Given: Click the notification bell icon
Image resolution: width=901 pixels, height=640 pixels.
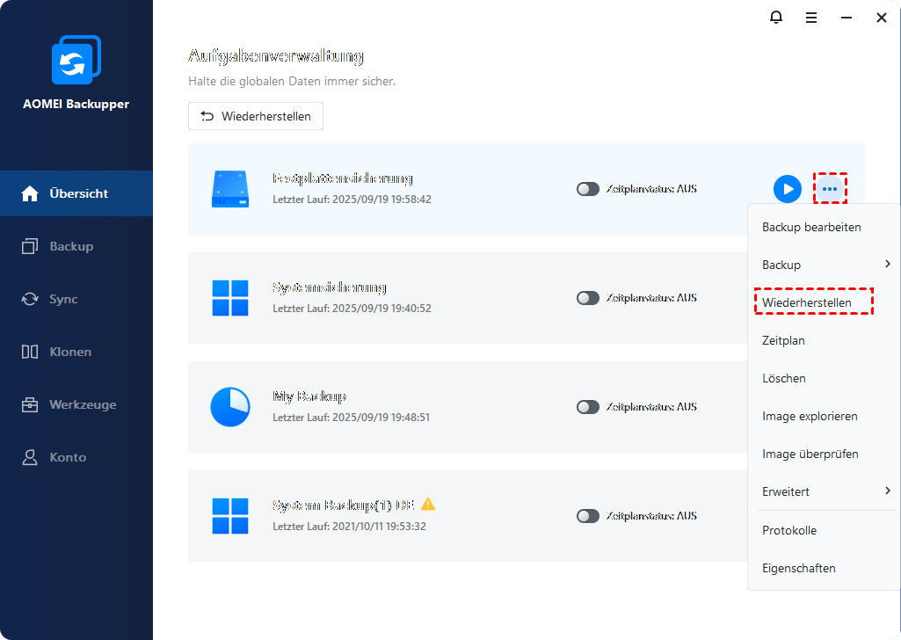Looking at the screenshot, I should pos(776,18).
